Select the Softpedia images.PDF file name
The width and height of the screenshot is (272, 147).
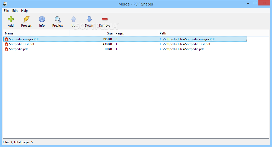[x=24, y=39]
